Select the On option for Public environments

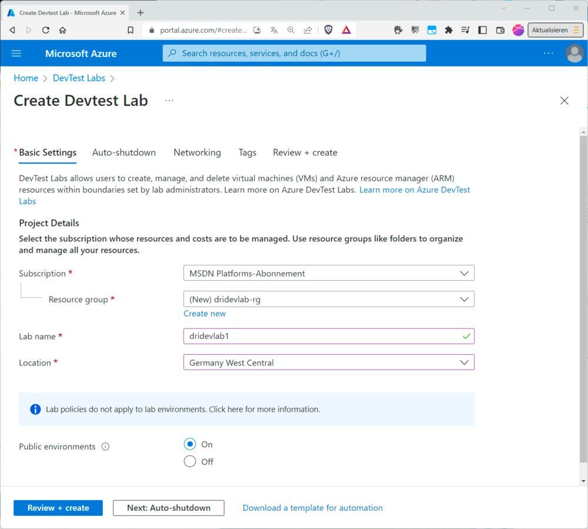(x=189, y=444)
